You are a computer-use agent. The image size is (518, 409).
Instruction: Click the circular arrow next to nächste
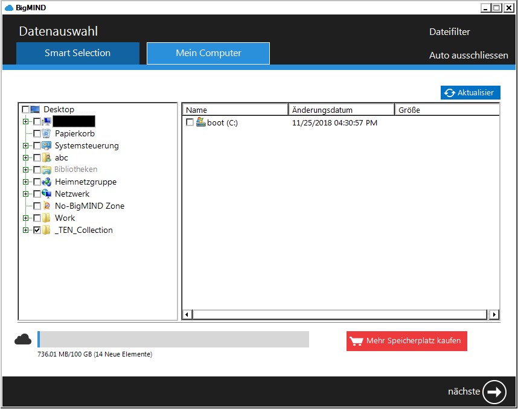click(494, 392)
